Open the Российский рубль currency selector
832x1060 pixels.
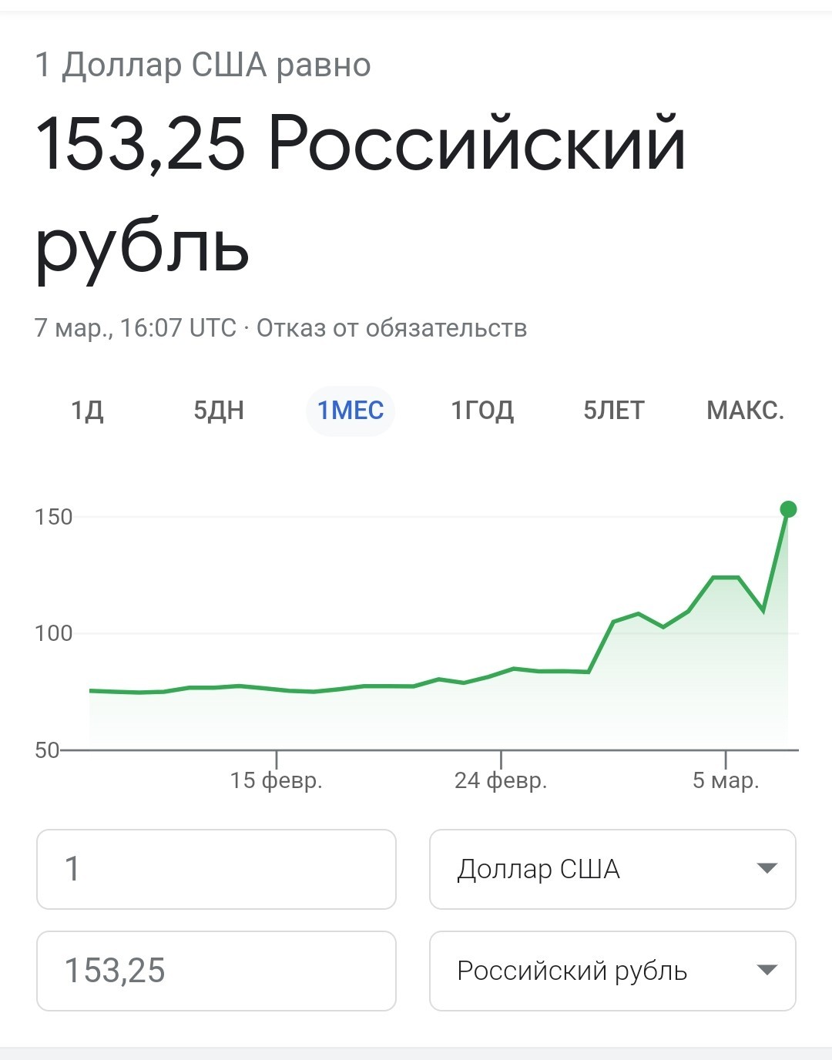click(612, 971)
